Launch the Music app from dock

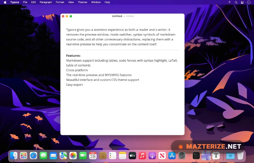142,156
